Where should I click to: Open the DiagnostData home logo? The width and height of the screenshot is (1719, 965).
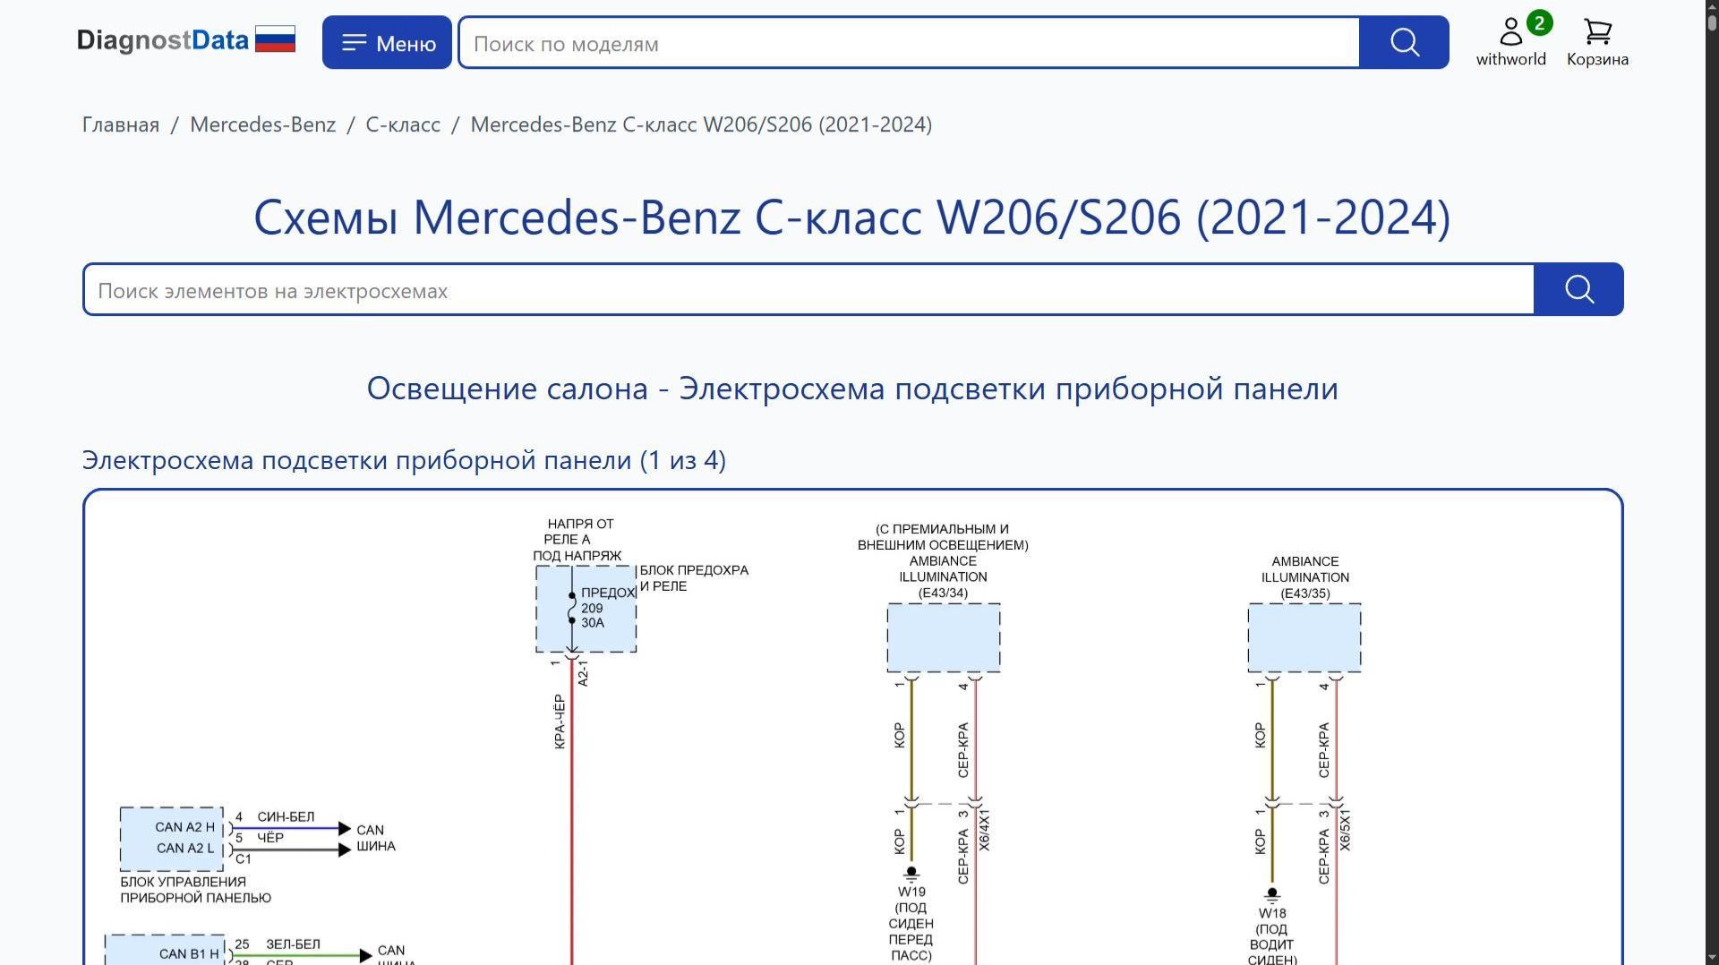[x=162, y=40]
